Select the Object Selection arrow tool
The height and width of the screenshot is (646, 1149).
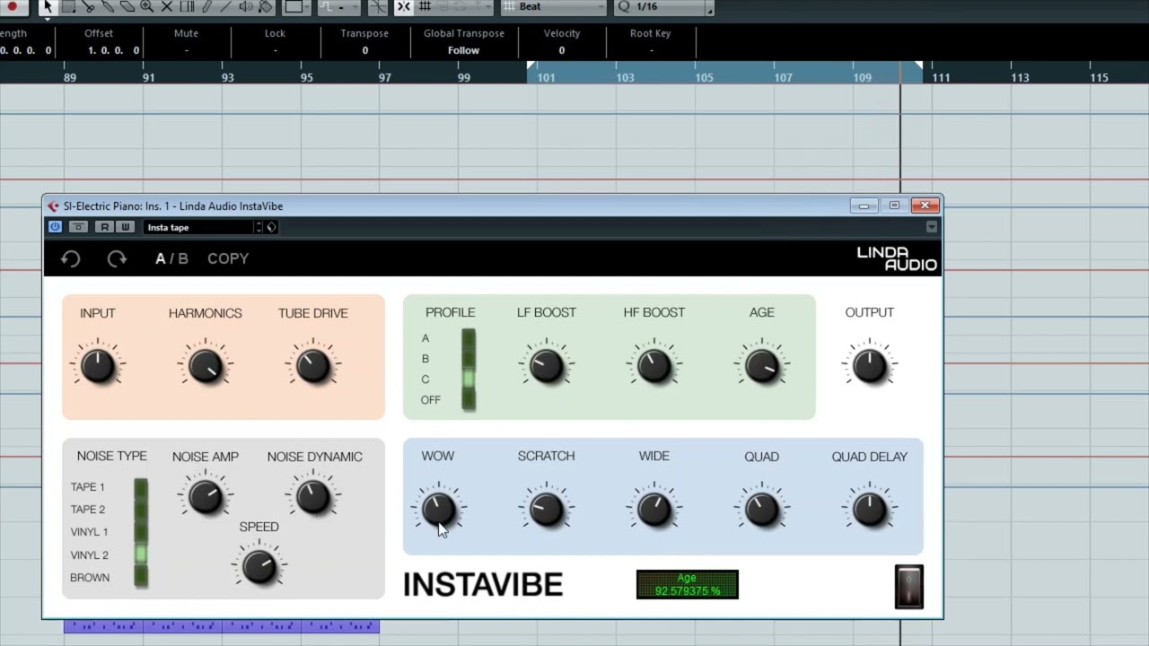[48, 6]
